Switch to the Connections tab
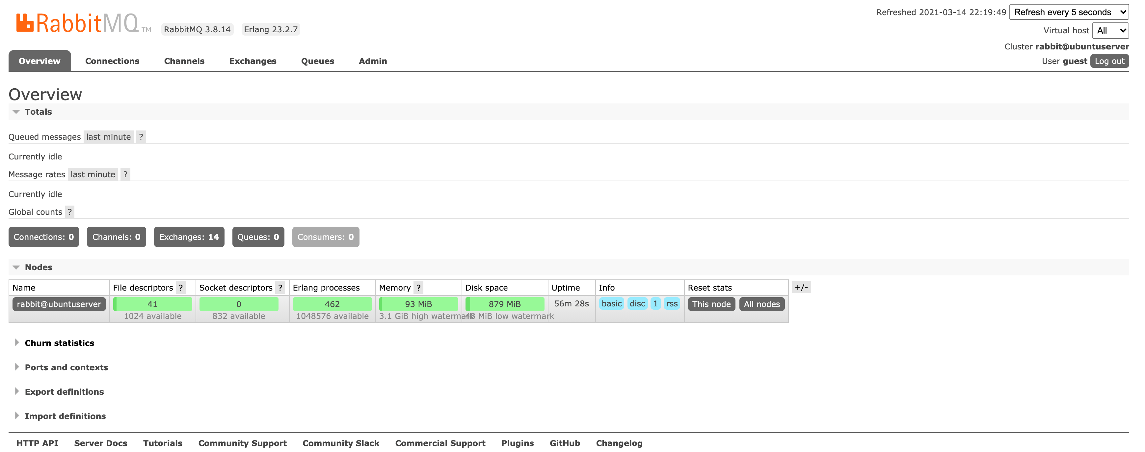The height and width of the screenshot is (452, 1145). point(112,61)
